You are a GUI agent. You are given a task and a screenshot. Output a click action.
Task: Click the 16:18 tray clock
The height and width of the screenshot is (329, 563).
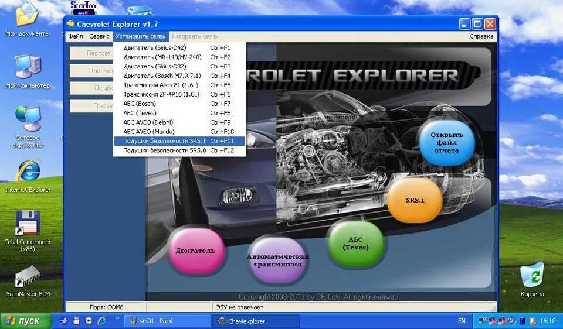[548, 321]
